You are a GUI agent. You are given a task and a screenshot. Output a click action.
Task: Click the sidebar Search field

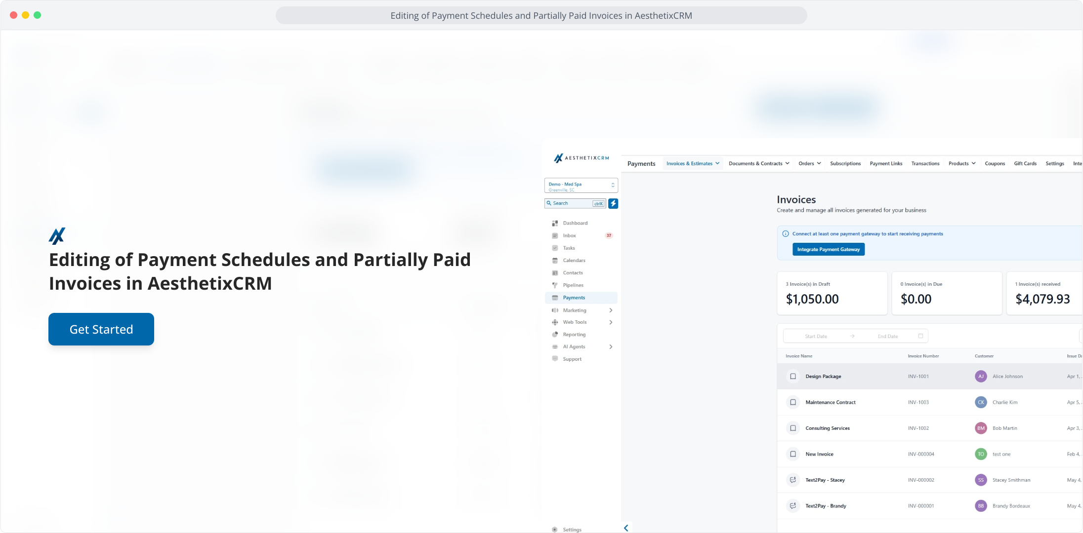572,203
